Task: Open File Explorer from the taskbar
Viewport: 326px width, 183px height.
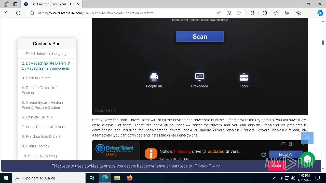Action: (x=117, y=178)
